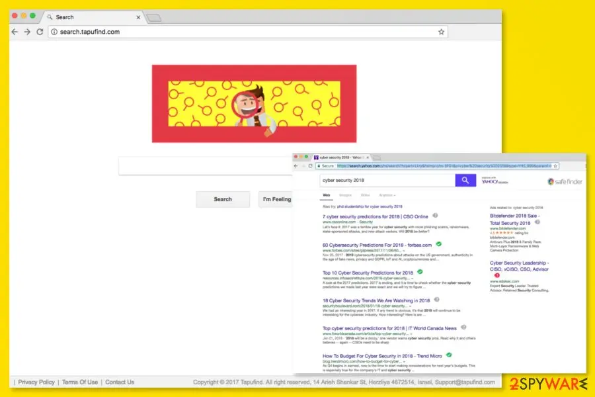Open a new tab in the Tapufind window
This screenshot has width=595, height=397.
(153, 17)
